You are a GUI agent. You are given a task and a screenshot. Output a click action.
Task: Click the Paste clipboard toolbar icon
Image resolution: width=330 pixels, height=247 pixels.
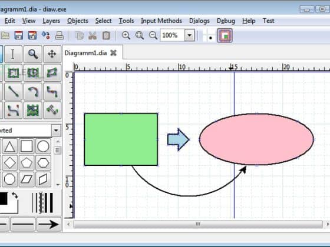(x=106, y=35)
